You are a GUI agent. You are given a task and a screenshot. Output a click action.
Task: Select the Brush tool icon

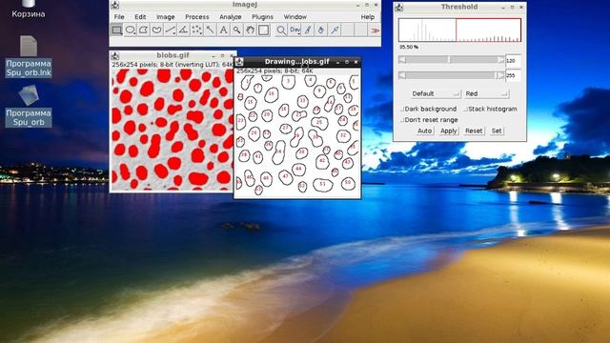(x=308, y=30)
